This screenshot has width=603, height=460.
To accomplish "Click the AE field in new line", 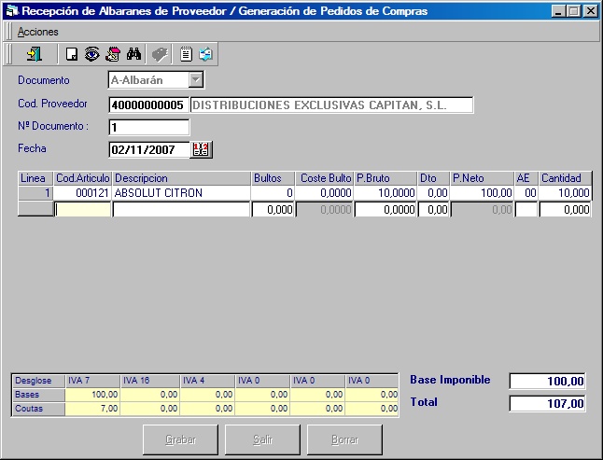I will (526, 209).
